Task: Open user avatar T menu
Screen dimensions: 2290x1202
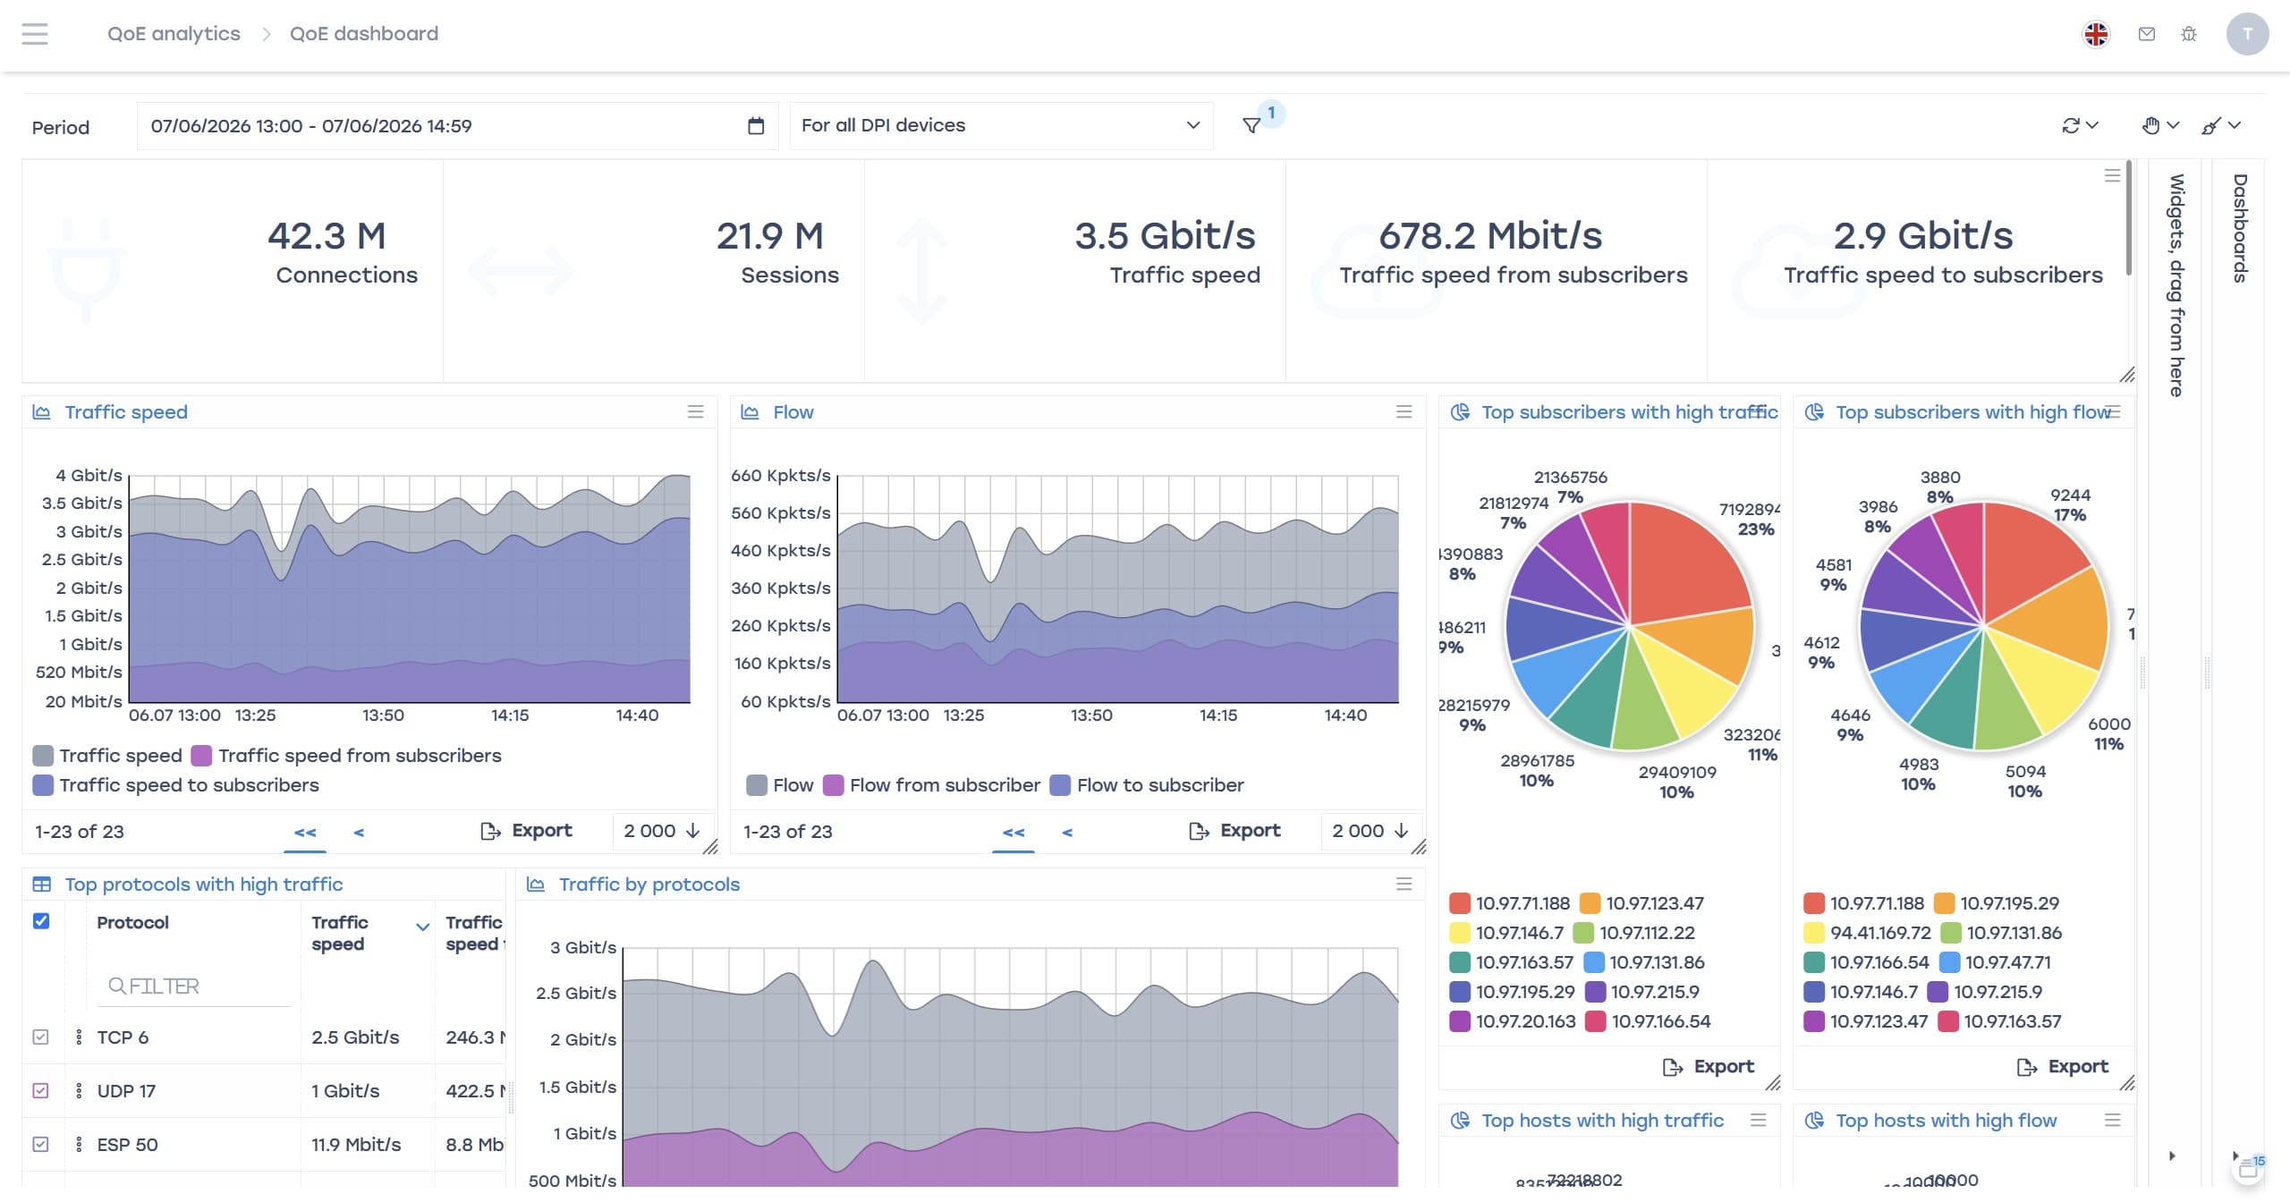Action: point(2247,34)
